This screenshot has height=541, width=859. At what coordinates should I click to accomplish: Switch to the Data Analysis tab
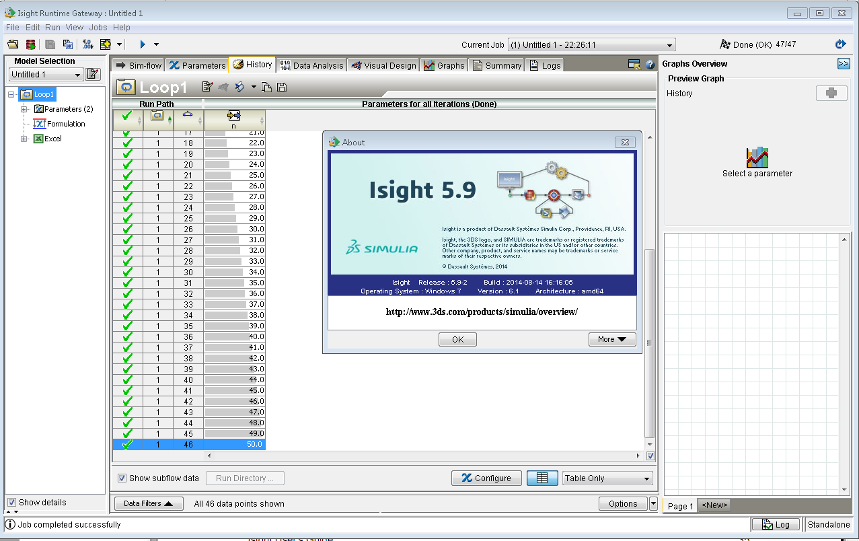coord(311,65)
